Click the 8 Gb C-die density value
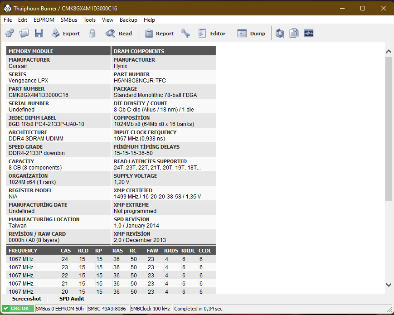The image size is (394, 315). 154,110
